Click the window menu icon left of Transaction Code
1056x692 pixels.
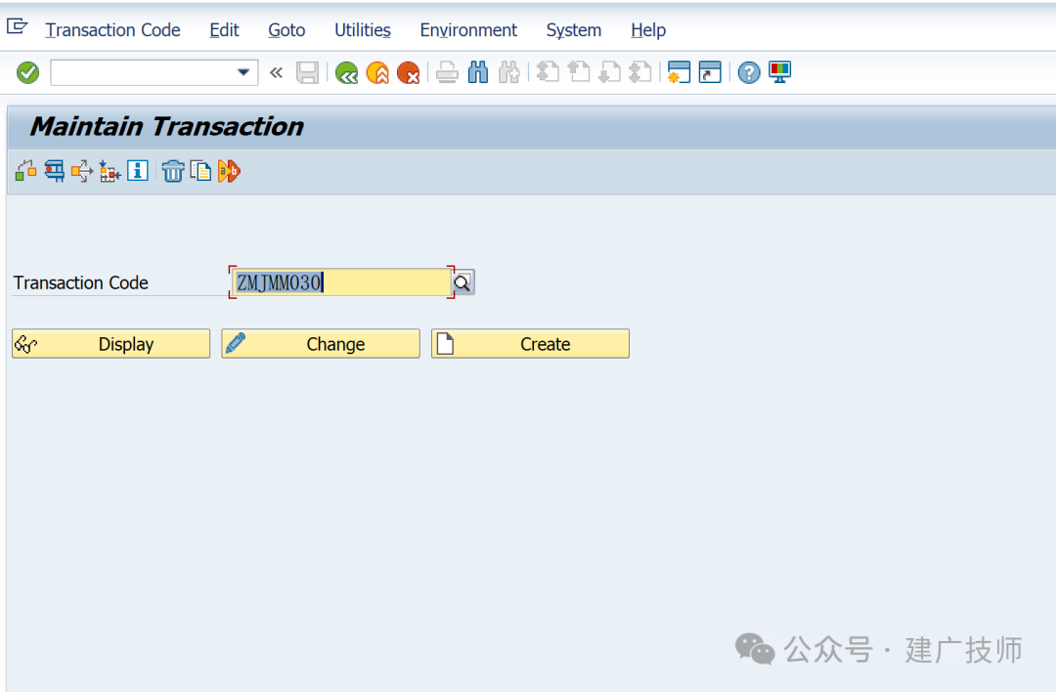coord(17,27)
